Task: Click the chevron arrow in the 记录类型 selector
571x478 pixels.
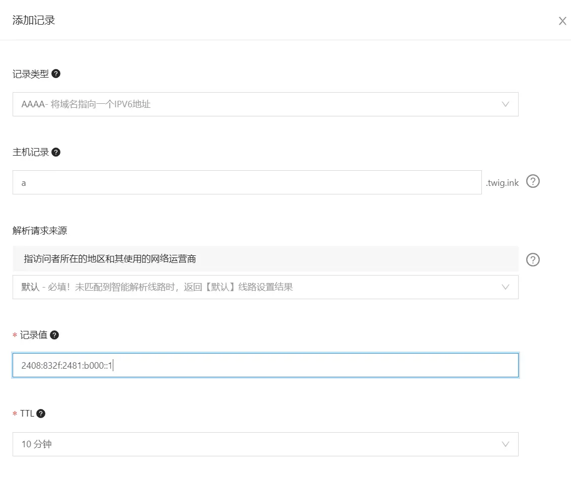Action: (x=506, y=104)
